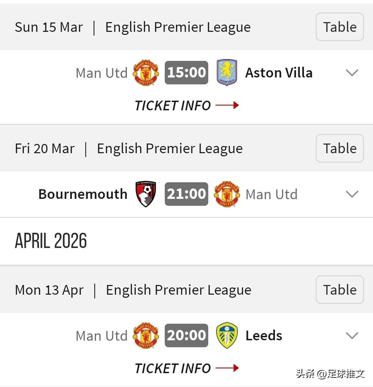The width and height of the screenshot is (373, 387).
Task: Open Table for Sun 15 Mar match
Action: [339, 27]
